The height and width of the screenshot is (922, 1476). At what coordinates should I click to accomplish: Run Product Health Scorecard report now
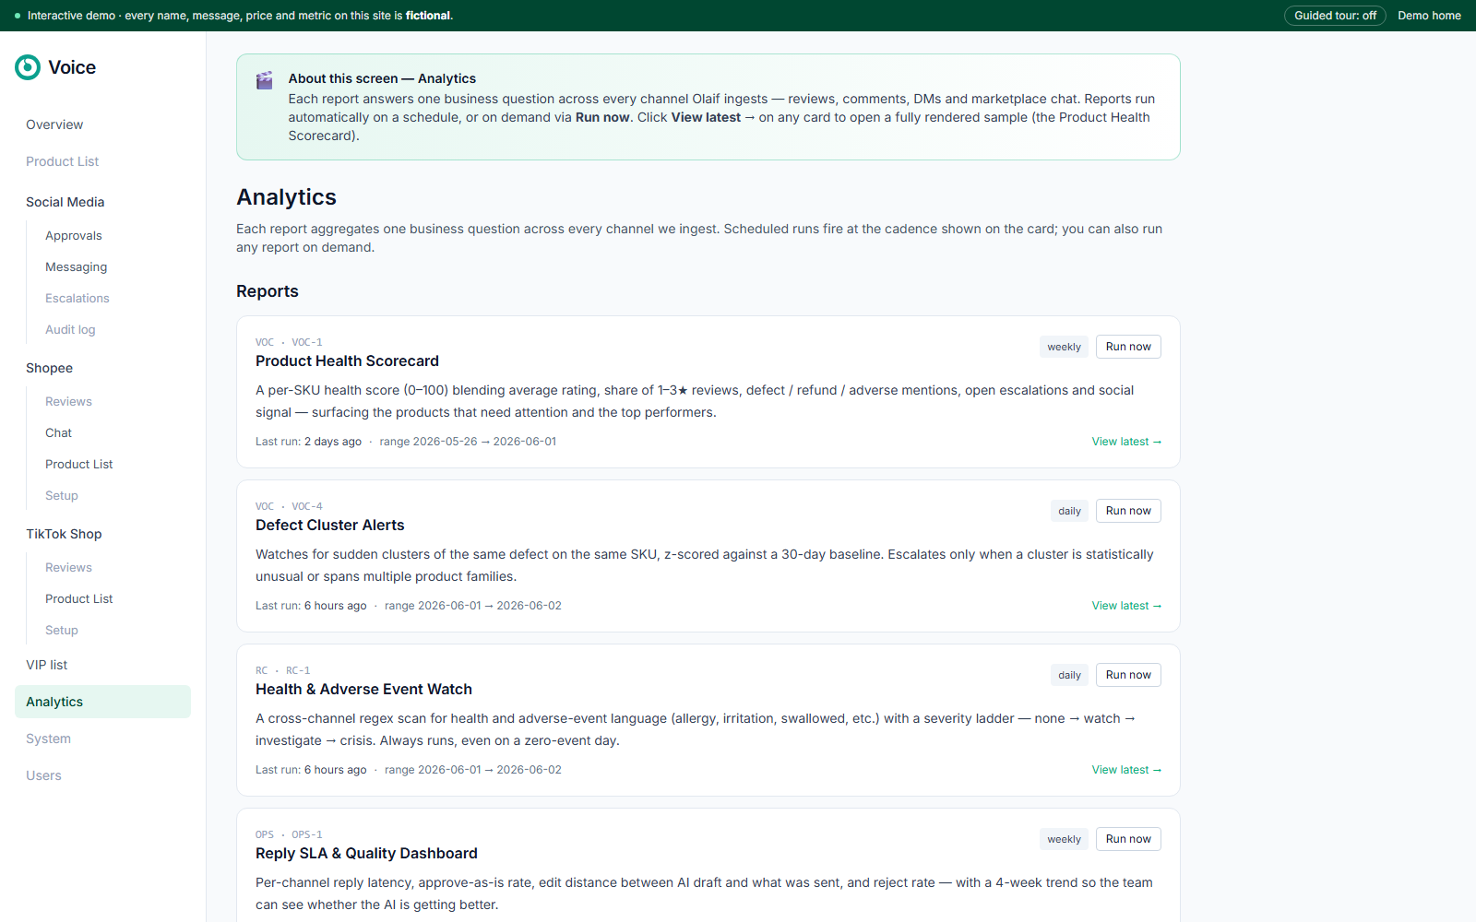click(1128, 347)
